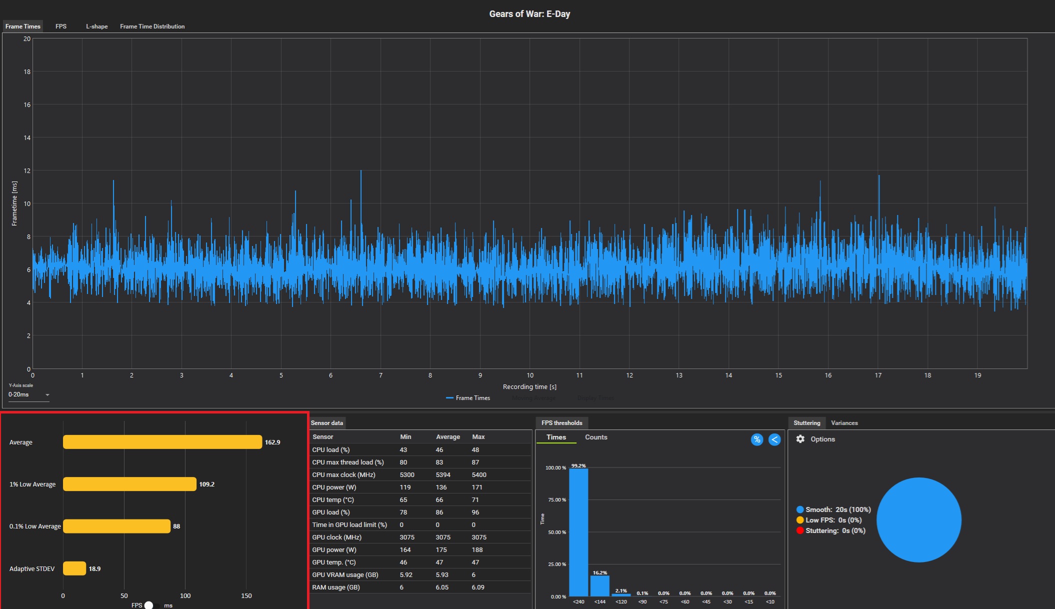The image size is (1055, 609).
Task: Select the Frame Times tab
Action: pos(22,26)
